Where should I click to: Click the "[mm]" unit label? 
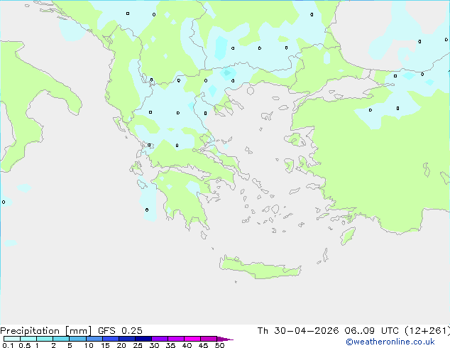click(x=78, y=331)
